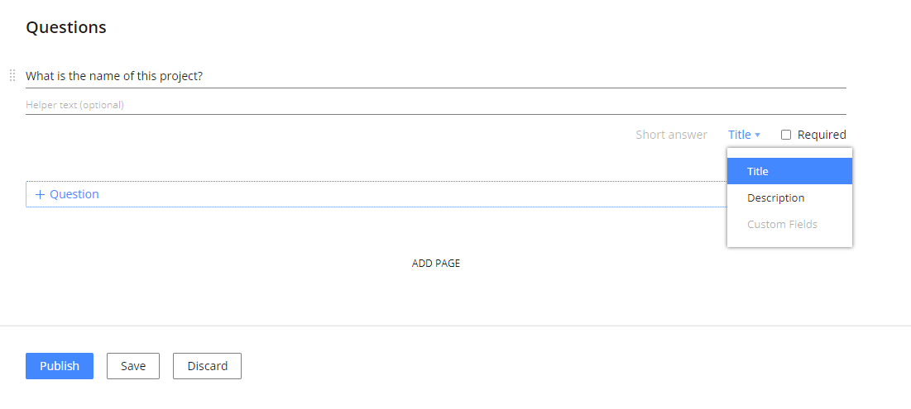Screen dimensions: 911x409
Task: Focus the Helper text optional field
Action: [x=435, y=105]
